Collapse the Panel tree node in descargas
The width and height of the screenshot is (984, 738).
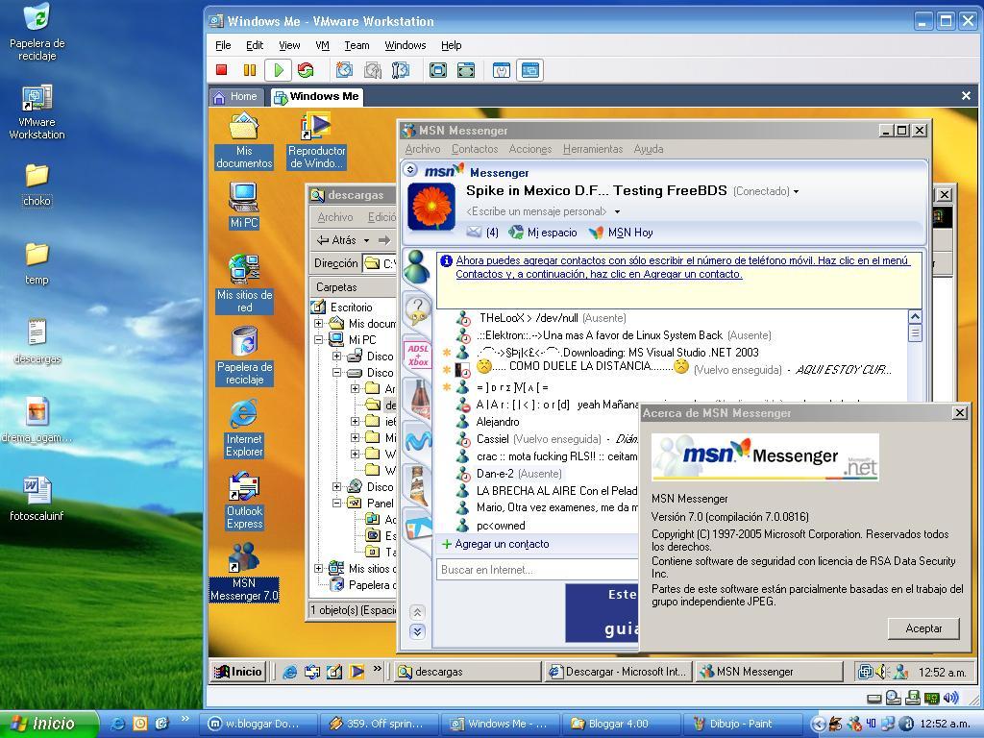[337, 503]
